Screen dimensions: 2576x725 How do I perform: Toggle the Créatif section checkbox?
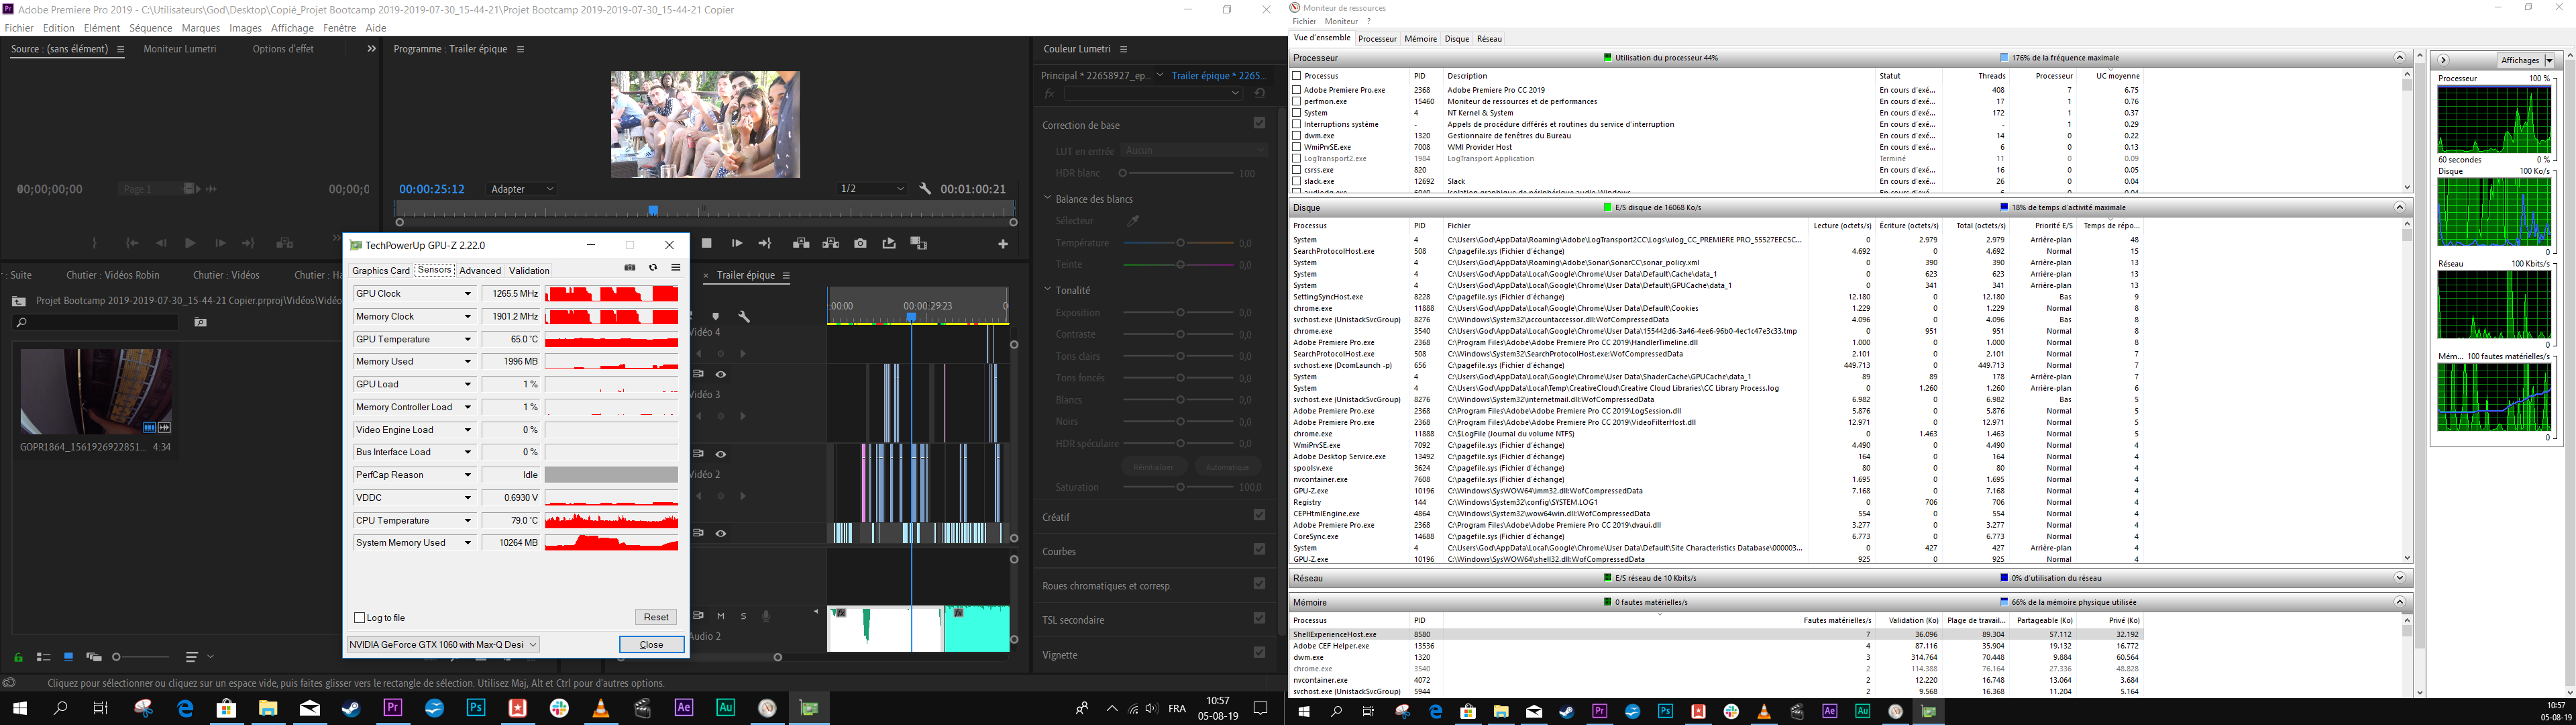click(1259, 515)
